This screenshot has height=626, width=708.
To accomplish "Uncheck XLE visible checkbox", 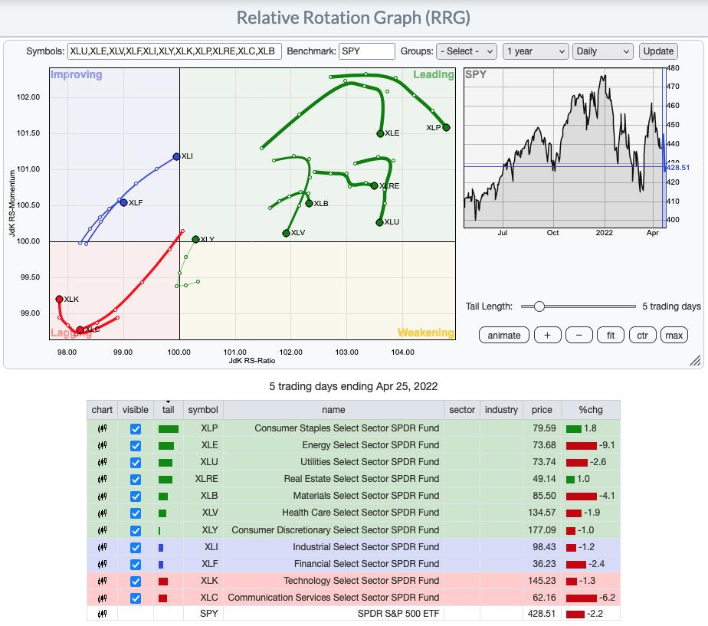I will click(136, 446).
